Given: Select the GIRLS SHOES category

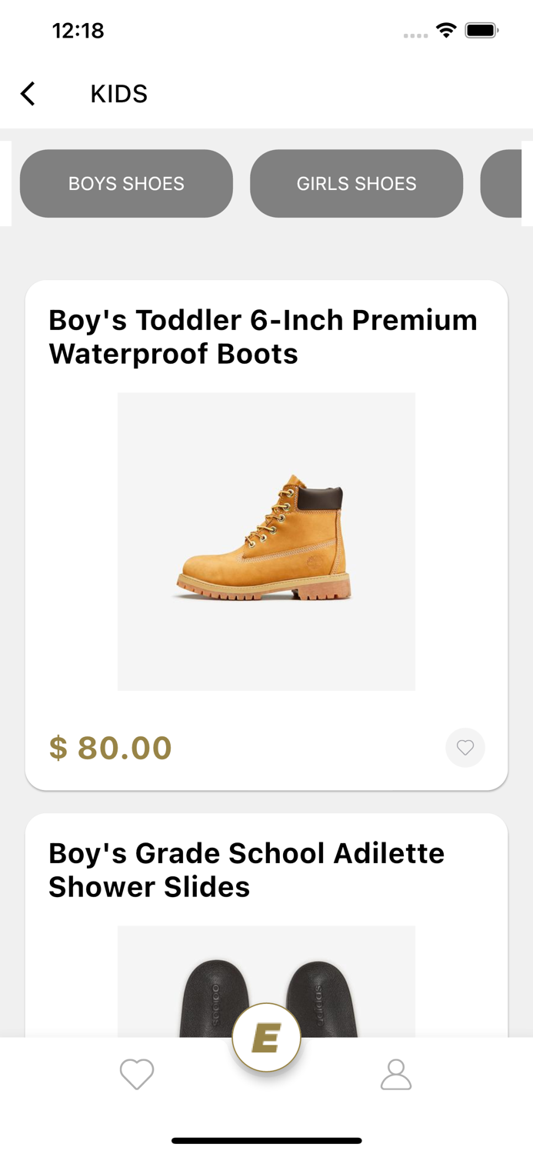Looking at the screenshot, I should click(357, 184).
